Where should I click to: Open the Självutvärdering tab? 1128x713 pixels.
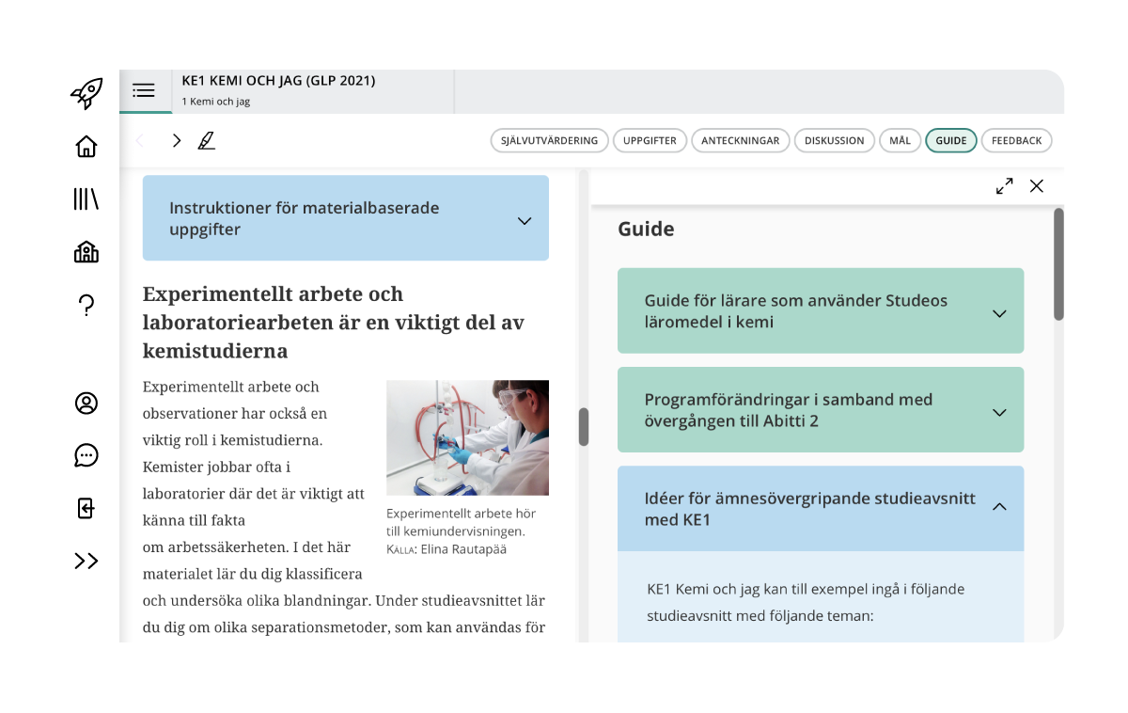pos(549,140)
